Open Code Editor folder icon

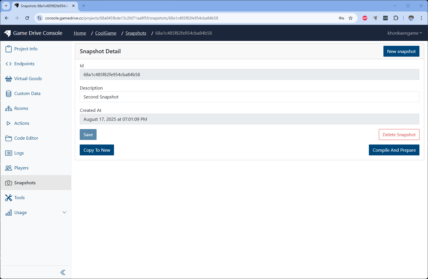pos(9,138)
